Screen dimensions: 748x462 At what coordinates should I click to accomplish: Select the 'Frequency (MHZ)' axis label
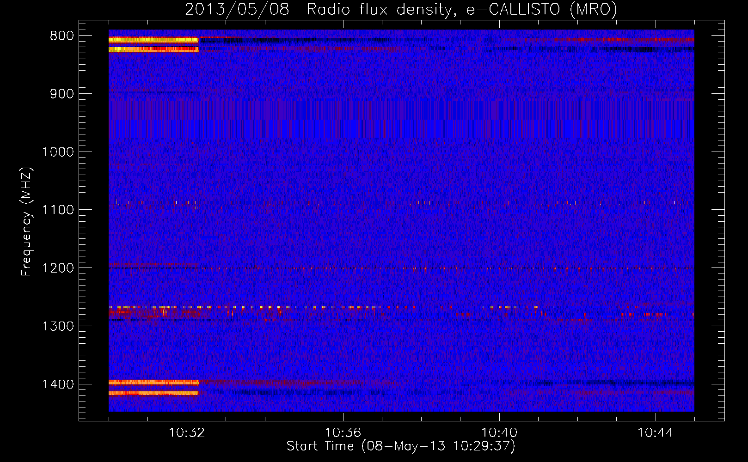click(x=26, y=222)
